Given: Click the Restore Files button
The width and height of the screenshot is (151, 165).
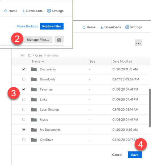Looking at the screenshot, I should [x=52, y=26].
